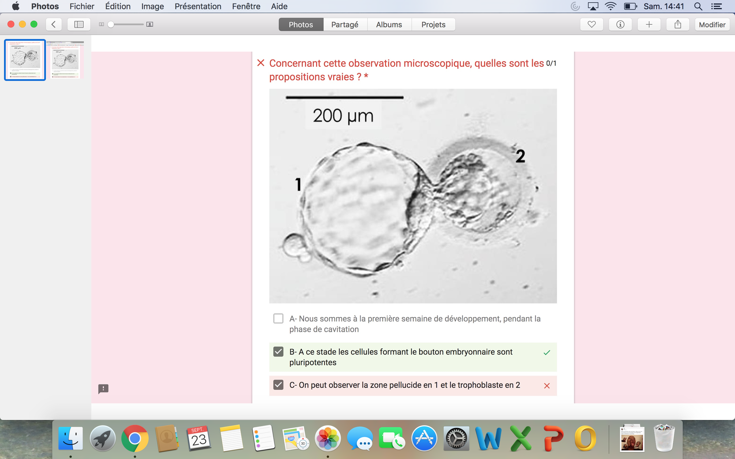The width and height of the screenshot is (735, 459).
Task: Click the feedback exclamation bubble icon
Action: (x=103, y=388)
